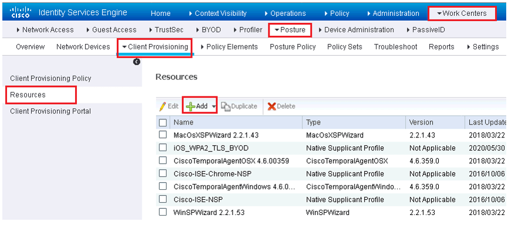Check the Cisco-ISE-Chrome-NSP row checkbox
Screen dimensions: 508x225
click(163, 173)
